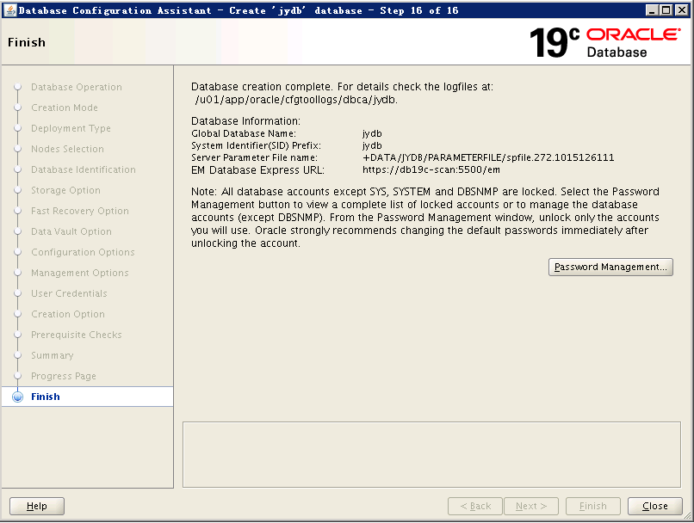This screenshot has height=523, width=694.
Task: Click the Oracle 19c Database logo
Action: click(x=604, y=42)
